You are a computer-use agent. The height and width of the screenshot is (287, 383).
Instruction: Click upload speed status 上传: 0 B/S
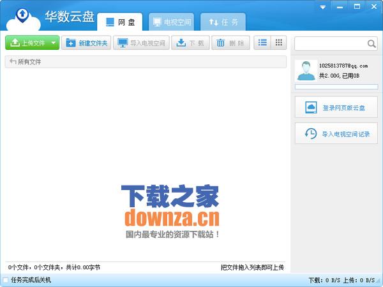coord(359,281)
